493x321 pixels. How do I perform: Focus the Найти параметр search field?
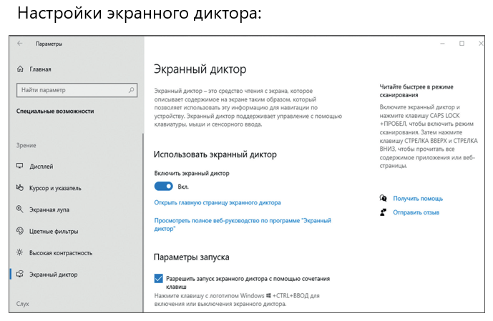77,90
